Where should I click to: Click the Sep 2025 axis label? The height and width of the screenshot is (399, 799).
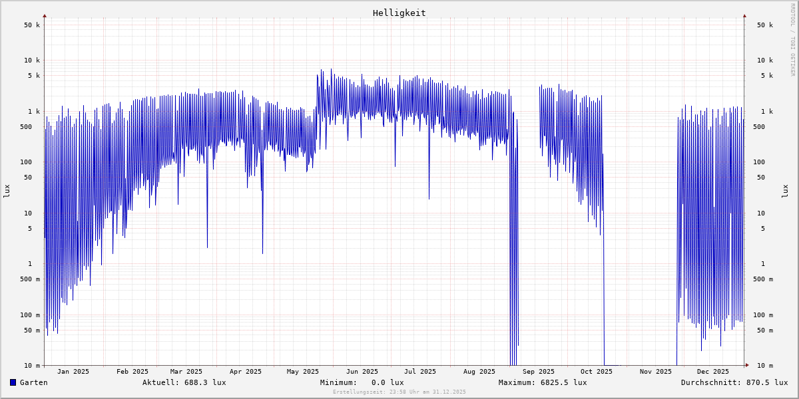(539, 372)
